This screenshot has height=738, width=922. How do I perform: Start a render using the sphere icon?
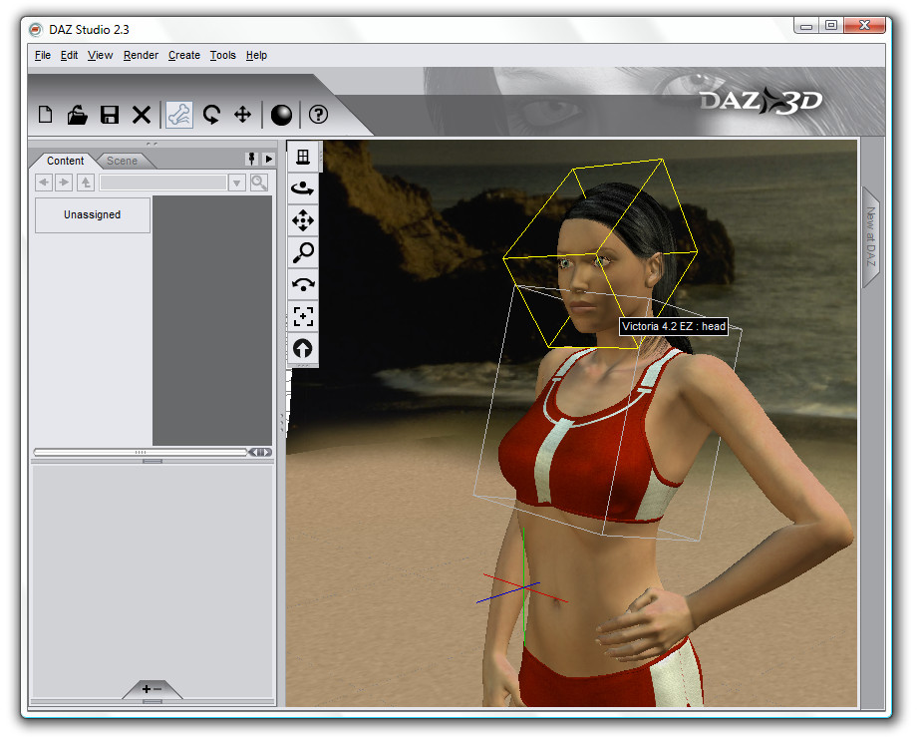281,114
